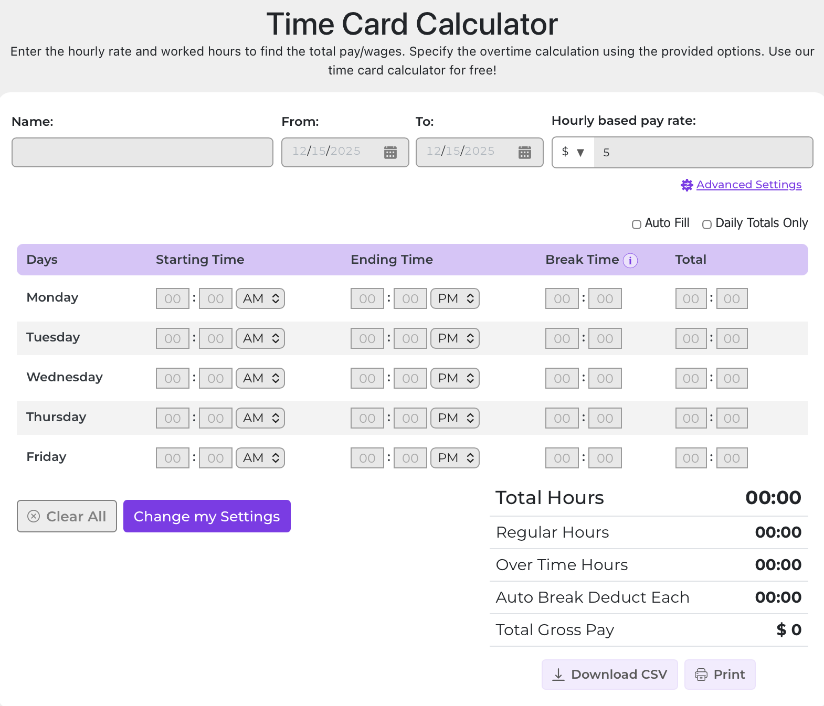Open the Advanced Settings link

click(748, 185)
